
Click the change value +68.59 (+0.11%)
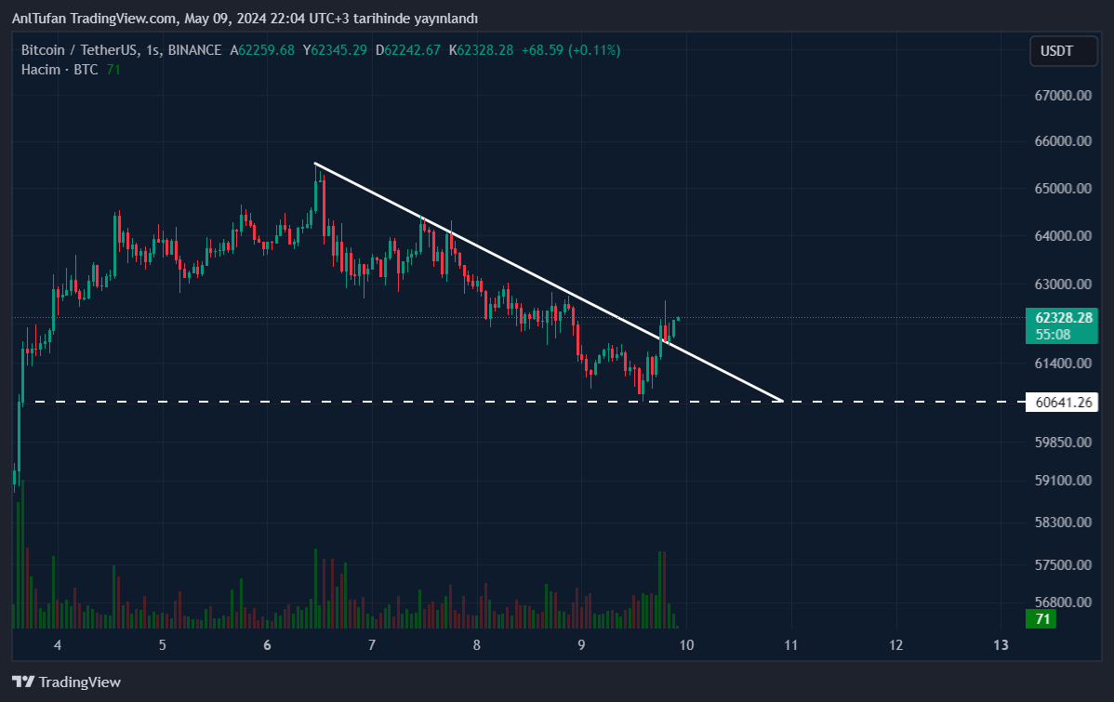[571, 49]
